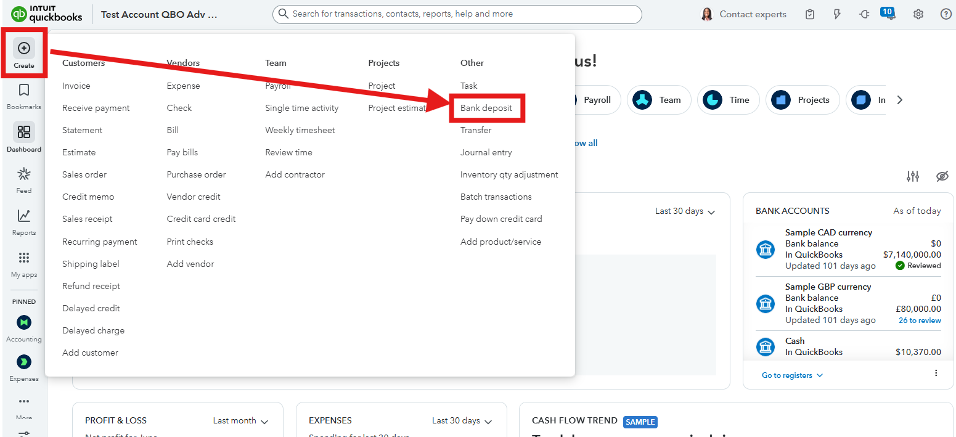This screenshot has width=956, height=437.
Task: Click Contact experts link
Action: 753,14
